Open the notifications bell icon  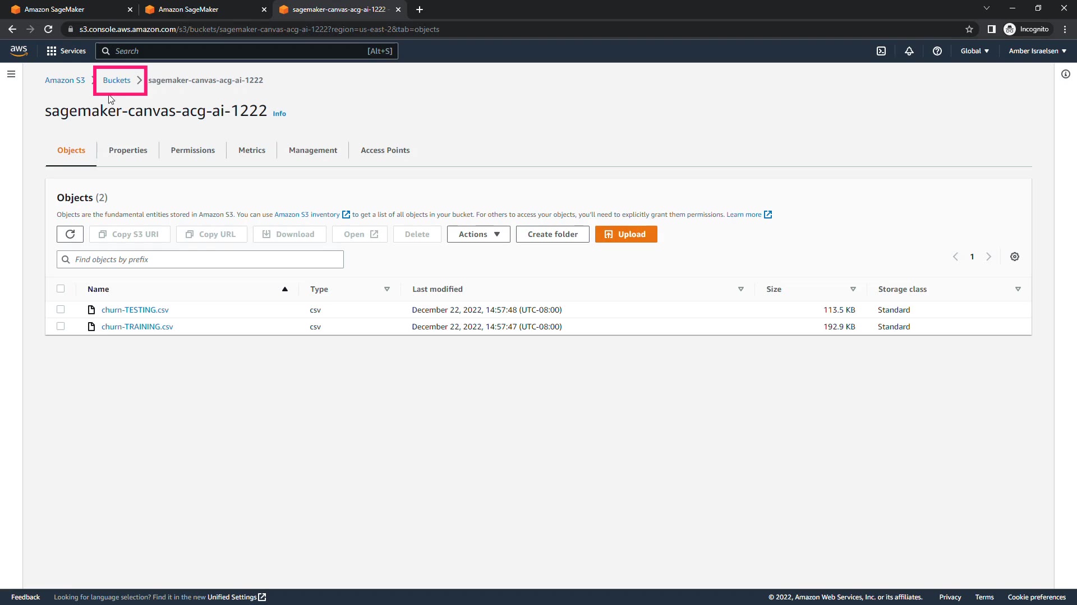point(909,51)
